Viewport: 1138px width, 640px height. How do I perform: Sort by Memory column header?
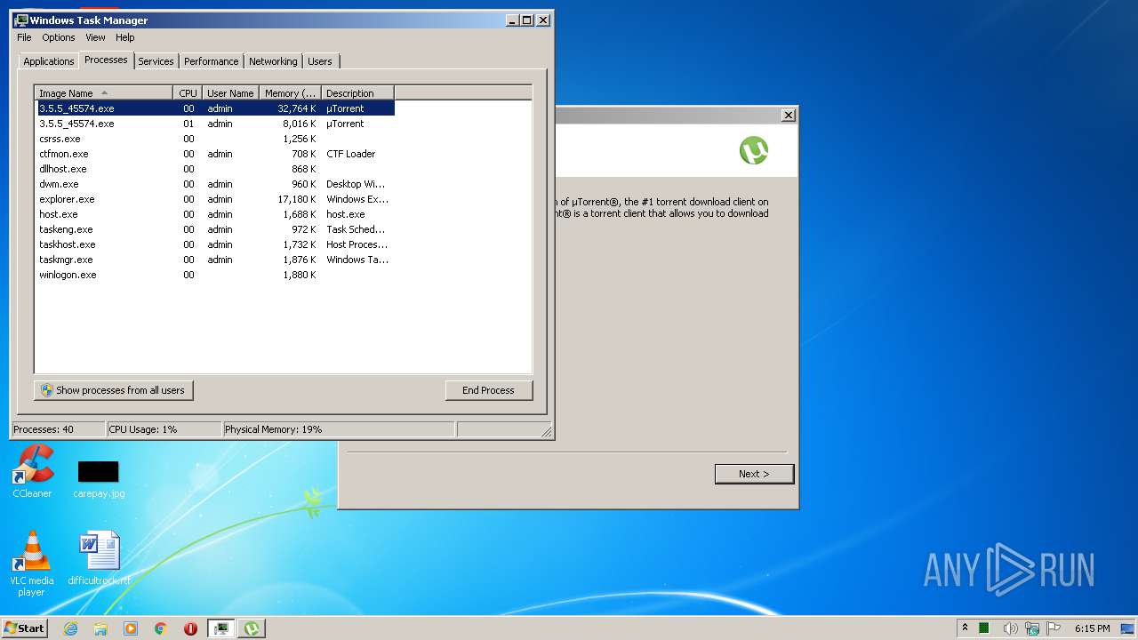(290, 92)
